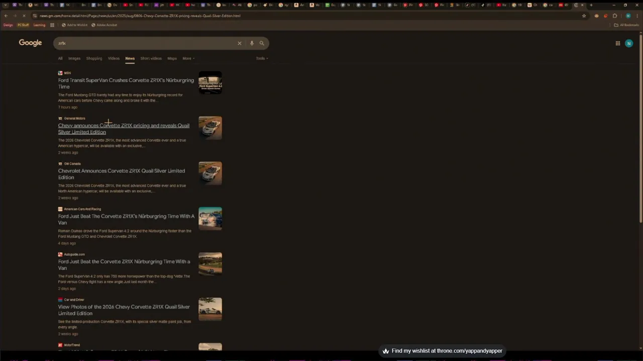Click the Add to Wishlist bookmark

(x=74, y=25)
